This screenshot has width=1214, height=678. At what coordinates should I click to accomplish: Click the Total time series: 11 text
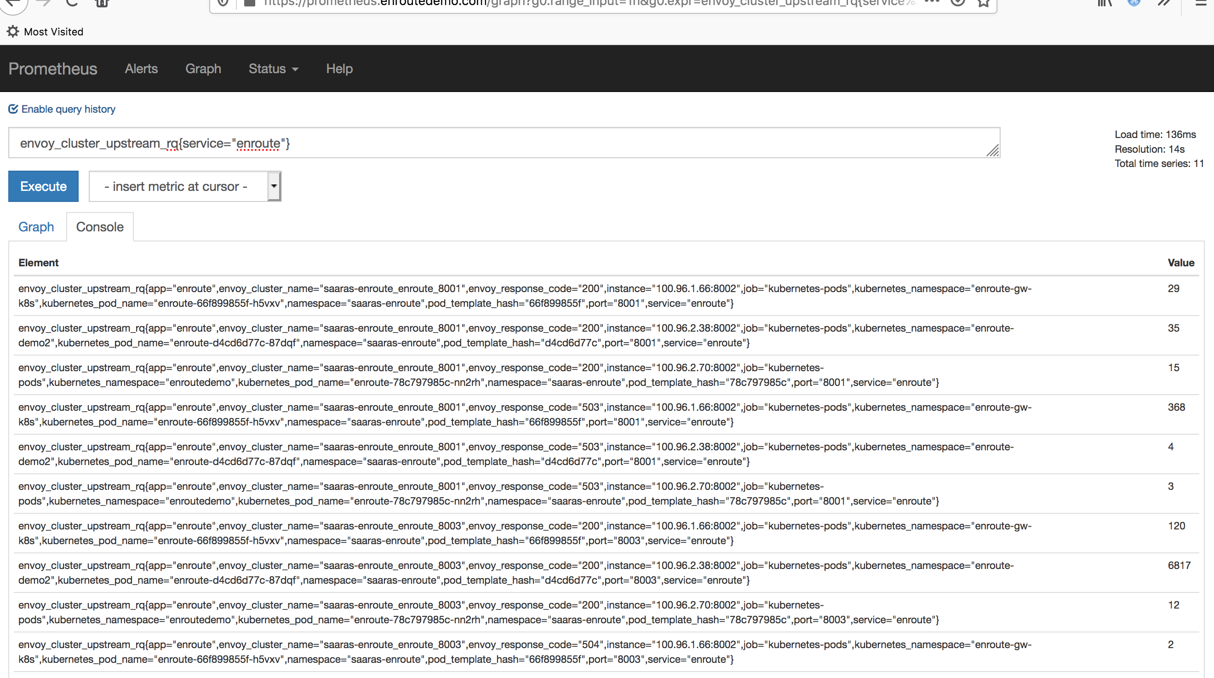tap(1159, 164)
